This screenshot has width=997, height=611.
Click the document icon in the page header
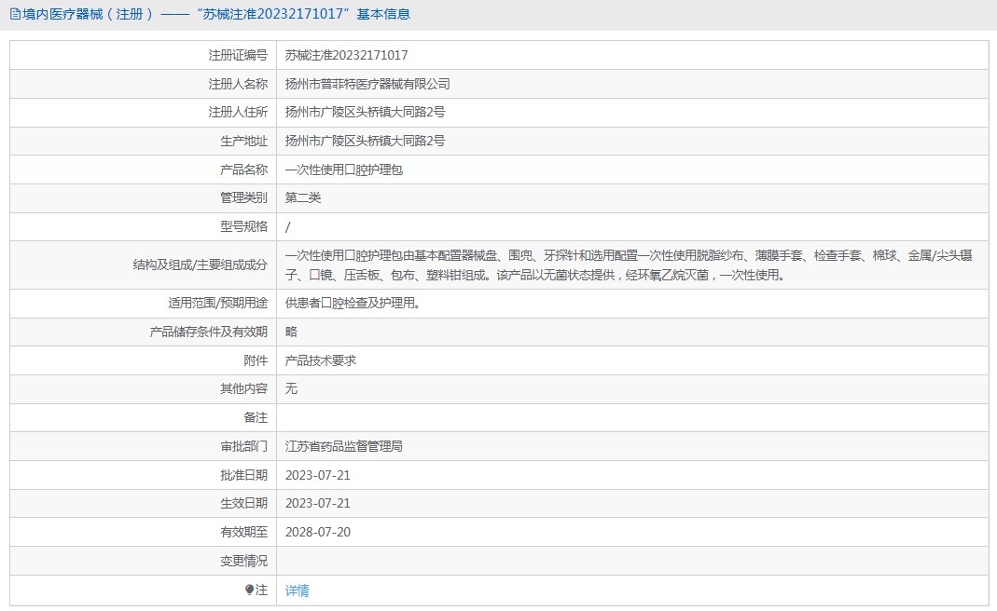click(x=14, y=14)
